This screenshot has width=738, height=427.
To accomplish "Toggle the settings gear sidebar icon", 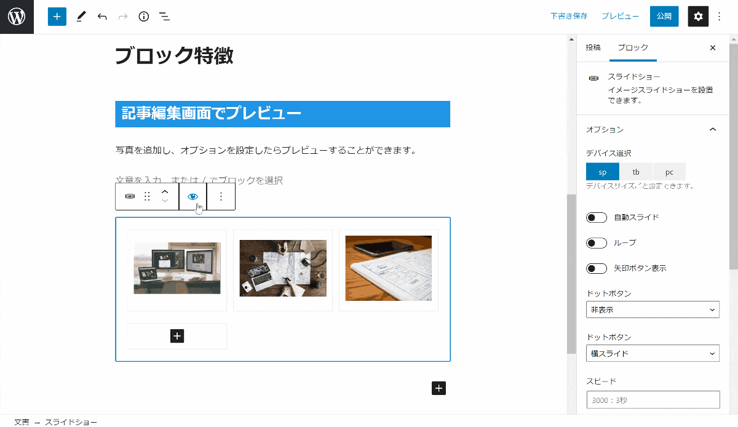I will click(698, 17).
